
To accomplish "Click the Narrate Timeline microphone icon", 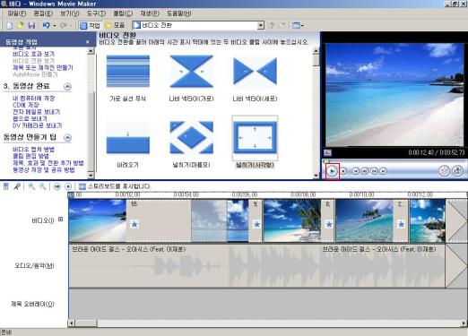I will coord(17,186).
